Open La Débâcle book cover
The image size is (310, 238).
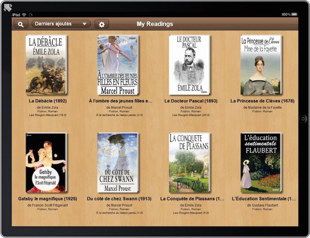[x=46, y=65]
